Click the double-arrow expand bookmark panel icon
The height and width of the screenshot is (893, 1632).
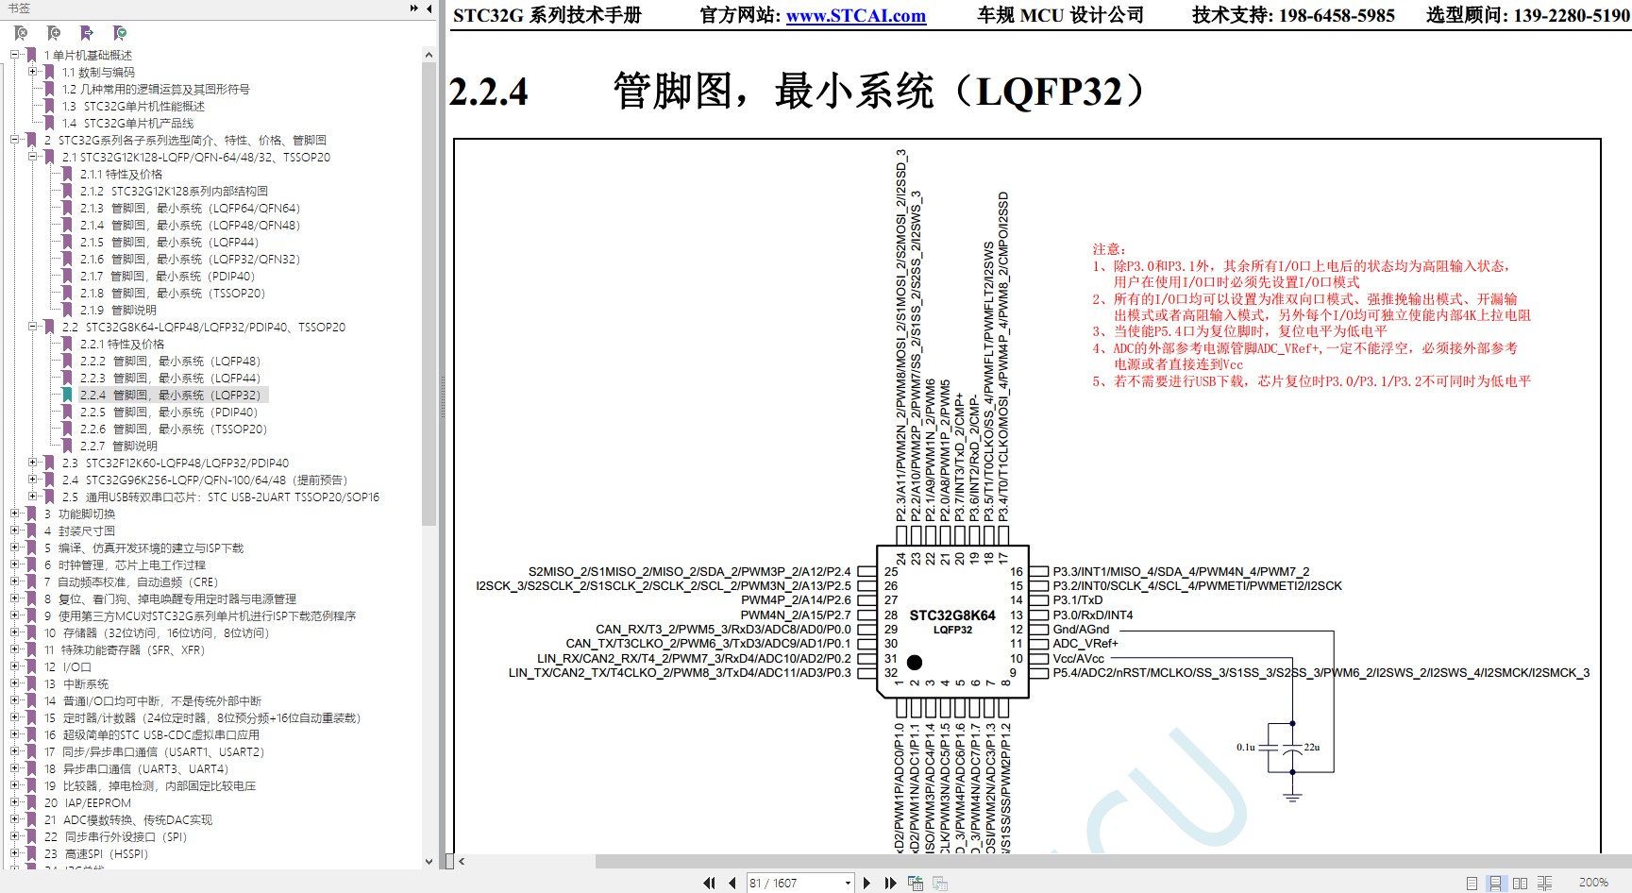[x=414, y=8]
